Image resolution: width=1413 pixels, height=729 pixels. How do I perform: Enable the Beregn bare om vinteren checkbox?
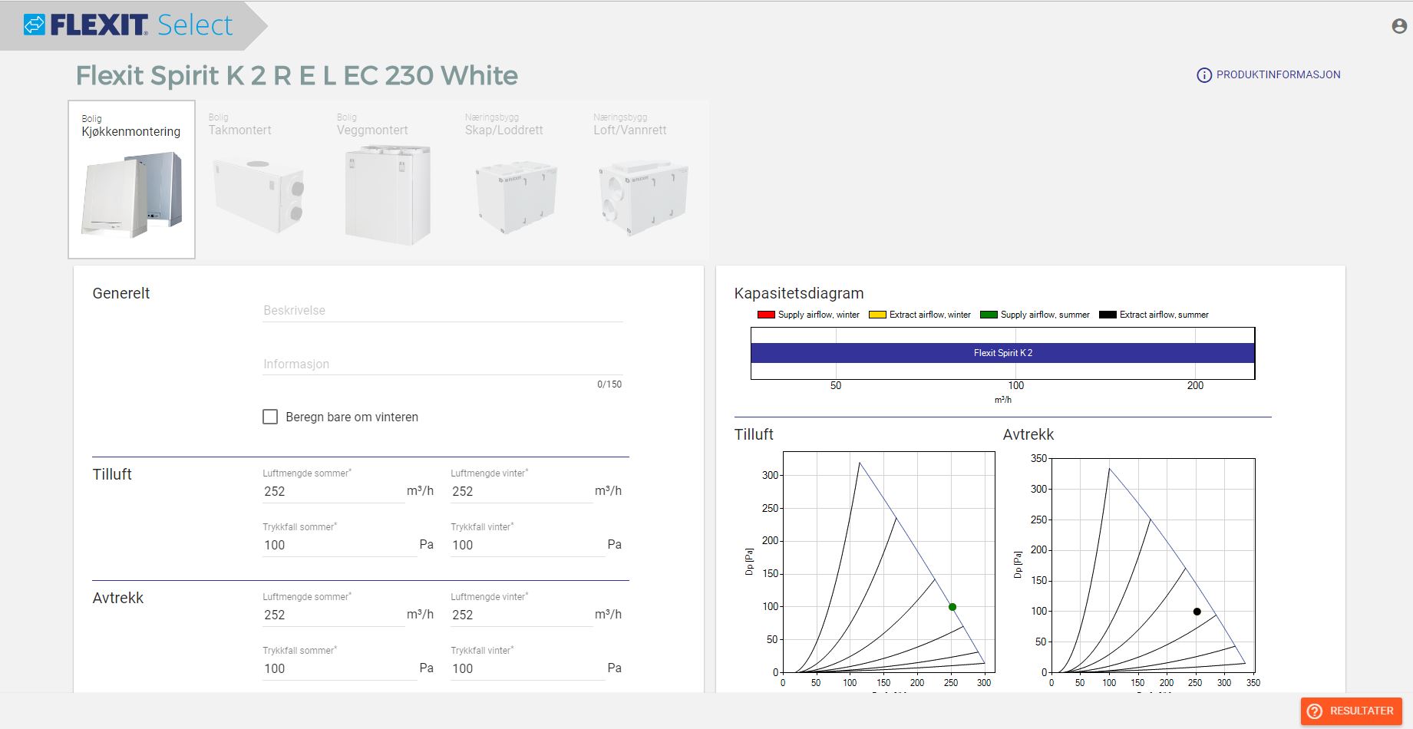coord(270,417)
